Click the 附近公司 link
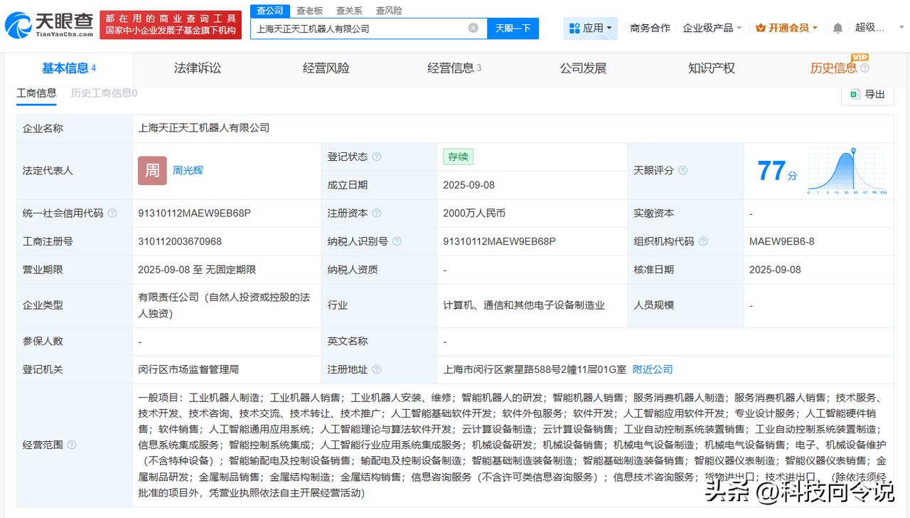 point(653,369)
